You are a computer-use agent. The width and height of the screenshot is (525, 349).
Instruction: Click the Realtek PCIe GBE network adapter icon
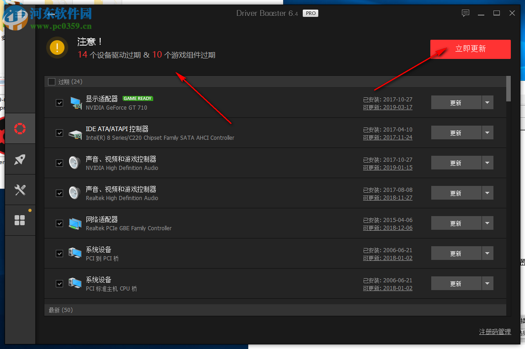(x=75, y=223)
